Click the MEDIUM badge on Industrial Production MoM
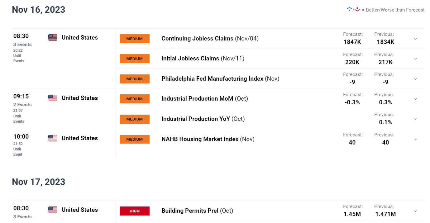 tap(135, 99)
